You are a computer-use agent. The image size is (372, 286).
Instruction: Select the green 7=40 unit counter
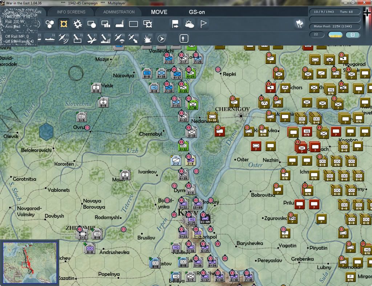(x=193, y=104)
